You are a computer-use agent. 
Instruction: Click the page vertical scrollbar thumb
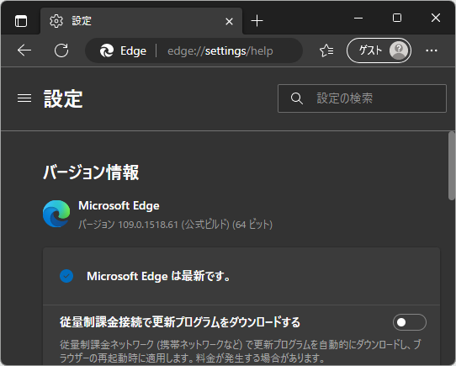point(452,166)
